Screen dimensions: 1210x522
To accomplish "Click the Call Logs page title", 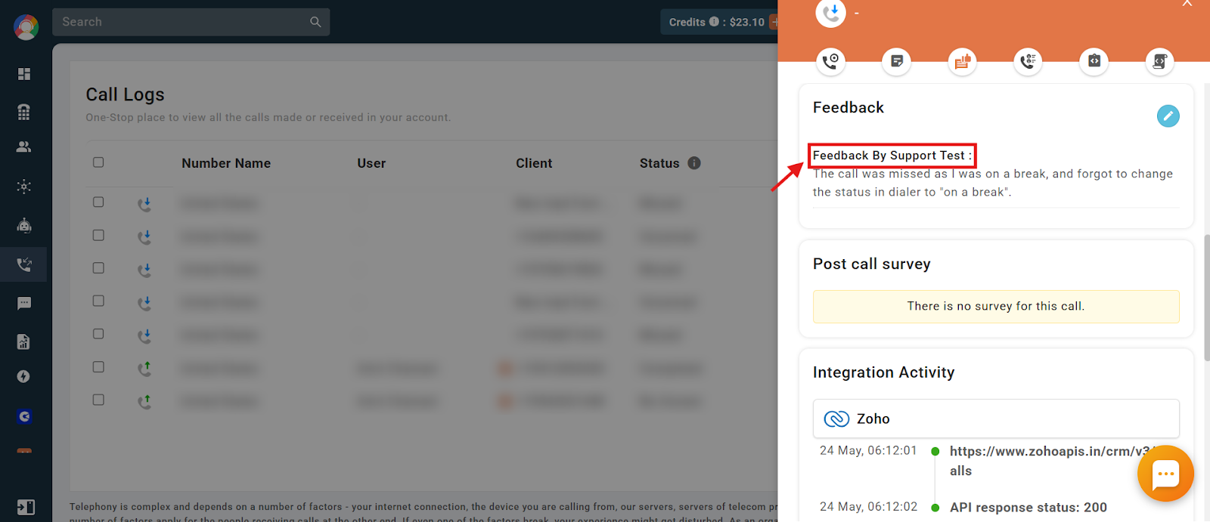I will pyautogui.click(x=125, y=94).
